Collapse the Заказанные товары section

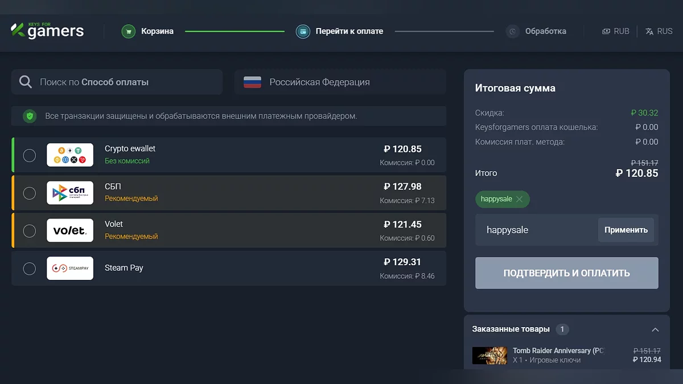click(x=655, y=329)
